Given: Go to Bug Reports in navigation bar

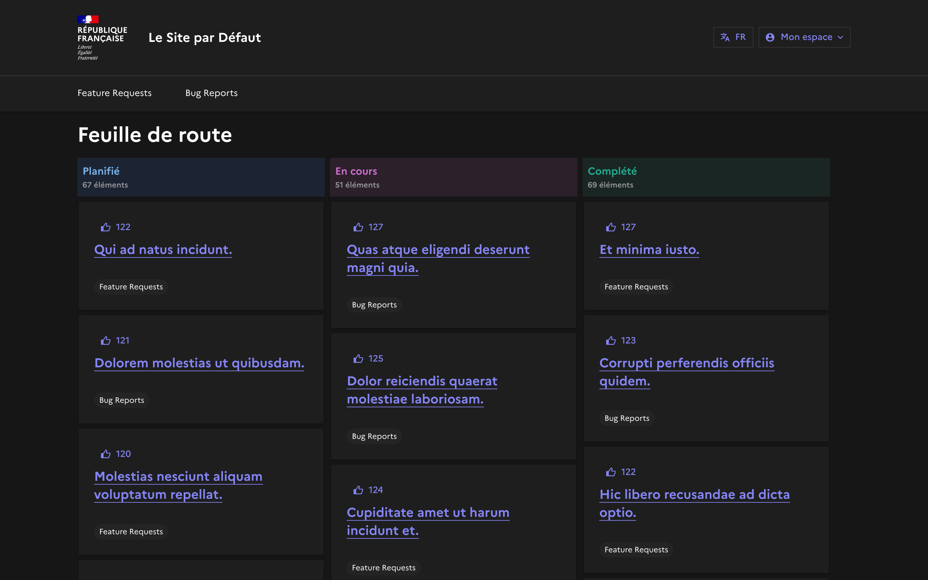Looking at the screenshot, I should [211, 93].
